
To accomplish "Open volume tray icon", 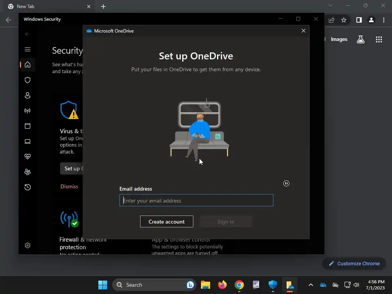I will pos(356,285).
